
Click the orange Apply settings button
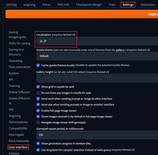tap(82, 14)
